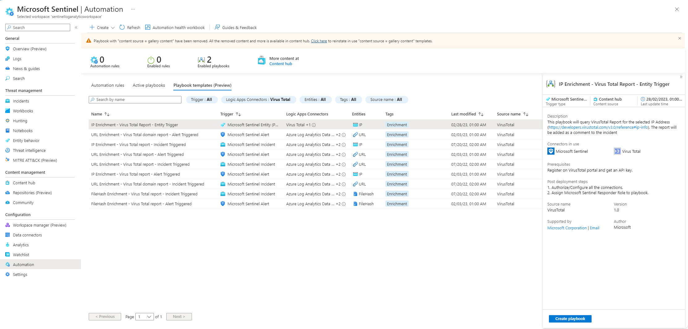
Task: Select IP Enrichment report - Incident Triggered row
Action: tap(315, 144)
